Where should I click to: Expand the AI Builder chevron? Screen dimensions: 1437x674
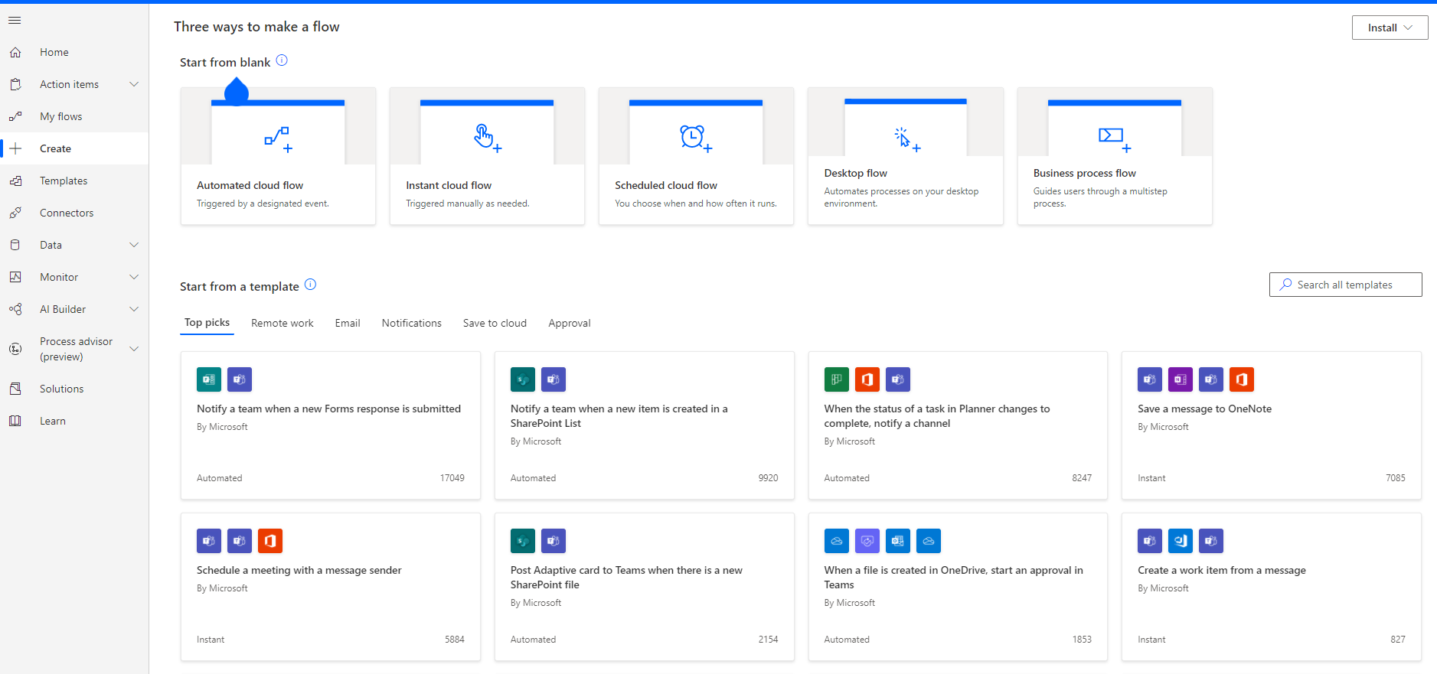[x=134, y=309]
